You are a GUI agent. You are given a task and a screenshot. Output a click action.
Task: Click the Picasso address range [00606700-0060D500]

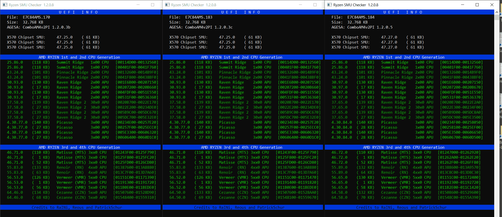tap(461, 137)
